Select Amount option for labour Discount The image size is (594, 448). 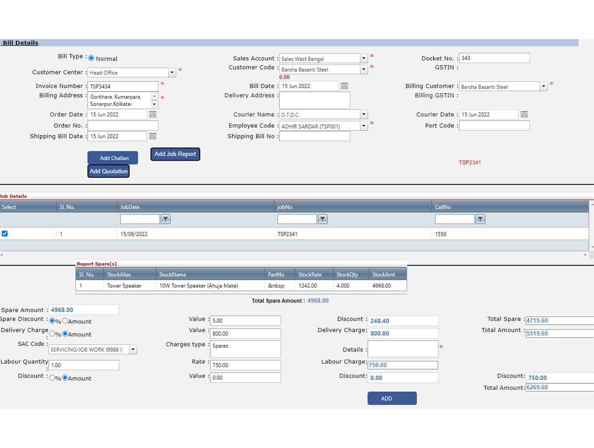65,377
